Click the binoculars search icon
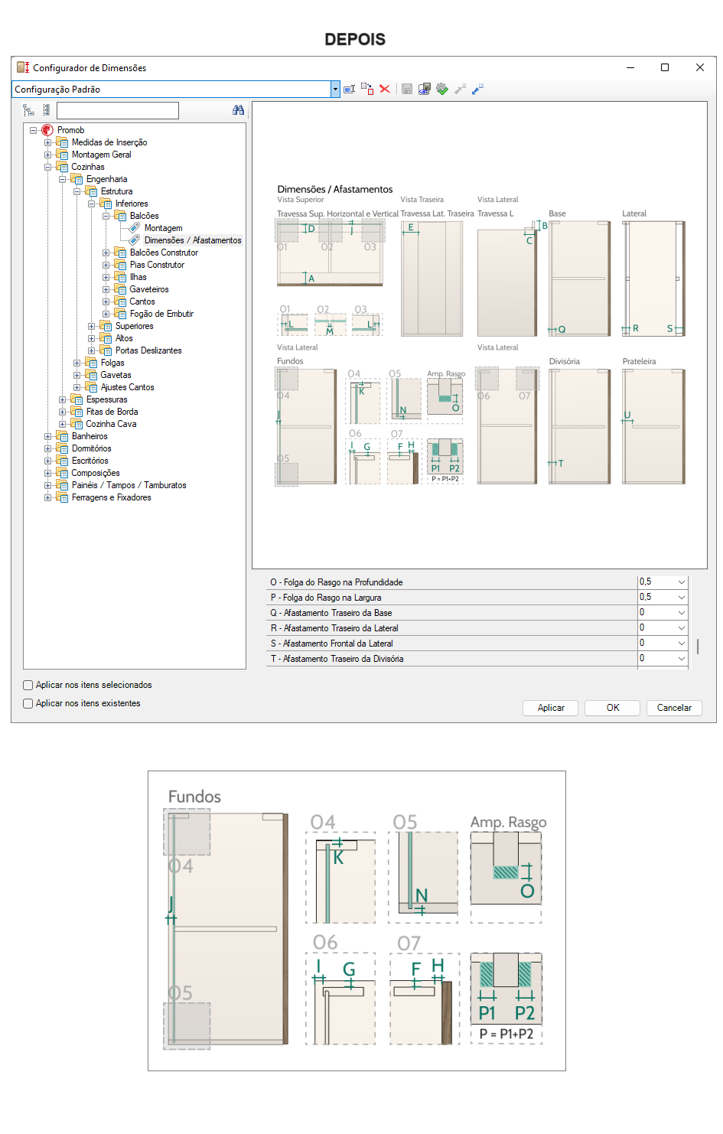 [238, 110]
